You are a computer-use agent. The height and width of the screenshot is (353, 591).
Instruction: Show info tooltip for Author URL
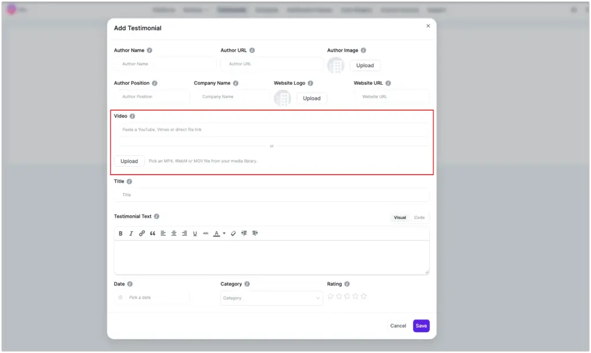click(252, 50)
